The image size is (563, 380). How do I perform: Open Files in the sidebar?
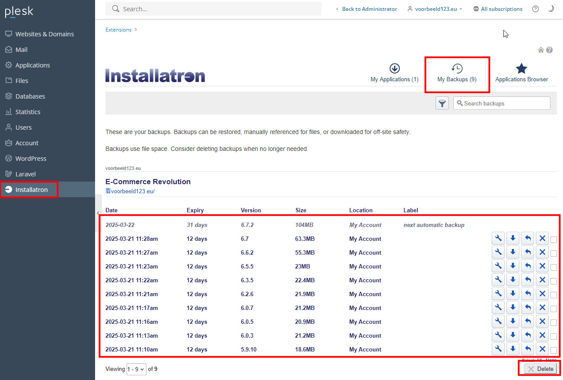[22, 81]
